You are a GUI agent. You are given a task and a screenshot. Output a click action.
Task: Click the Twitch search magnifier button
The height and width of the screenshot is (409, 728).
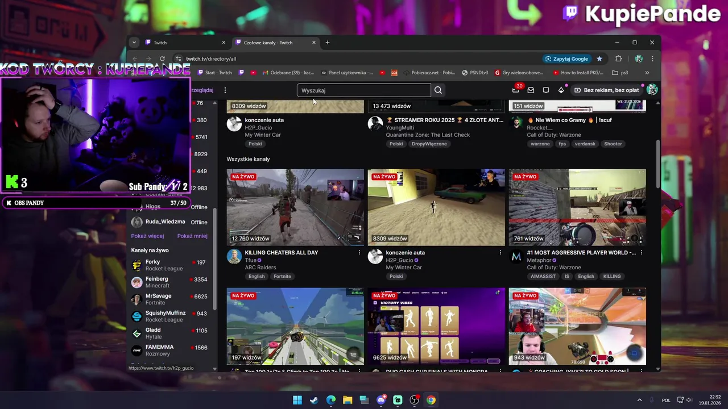click(x=438, y=90)
